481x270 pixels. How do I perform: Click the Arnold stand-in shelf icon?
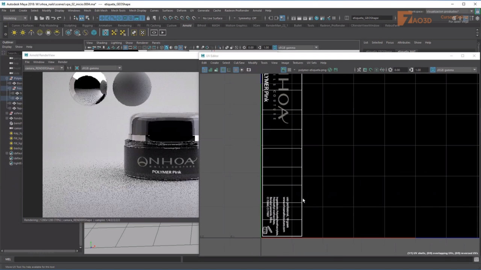pos(68,33)
